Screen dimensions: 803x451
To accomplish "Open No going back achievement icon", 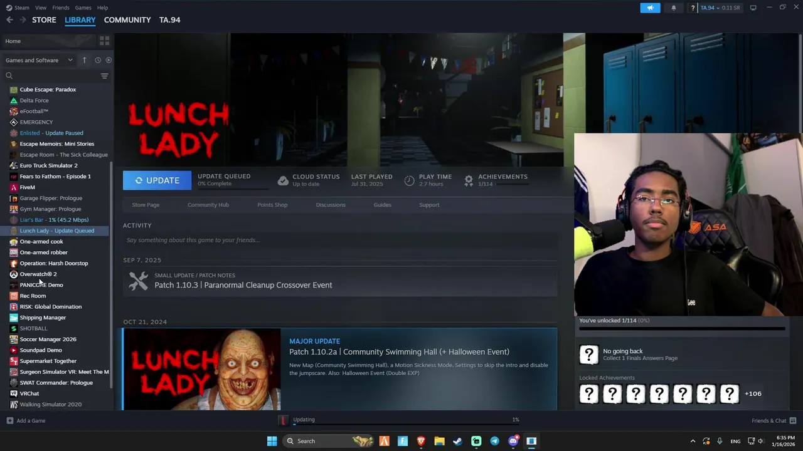I will tap(588, 355).
